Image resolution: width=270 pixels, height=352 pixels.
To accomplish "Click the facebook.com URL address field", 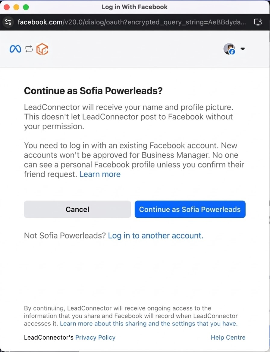I will (x=133, y=22).
